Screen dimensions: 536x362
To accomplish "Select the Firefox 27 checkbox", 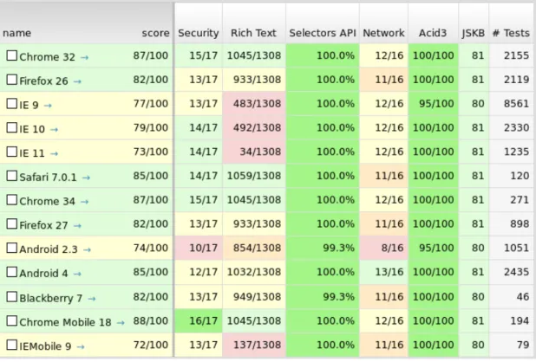I will [x=11, y=223].
